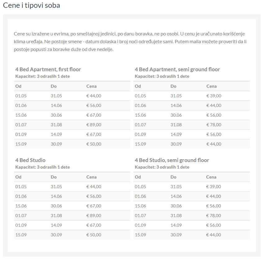Click capacity text under first floor apartment title
The image size is (265, 260).
coord(43,76)
